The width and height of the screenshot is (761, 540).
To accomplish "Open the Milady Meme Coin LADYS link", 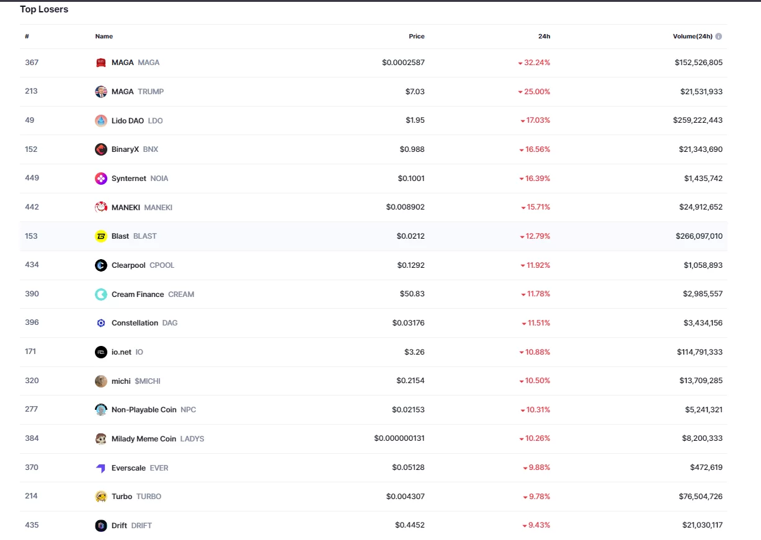I will (x=158, y=439).
